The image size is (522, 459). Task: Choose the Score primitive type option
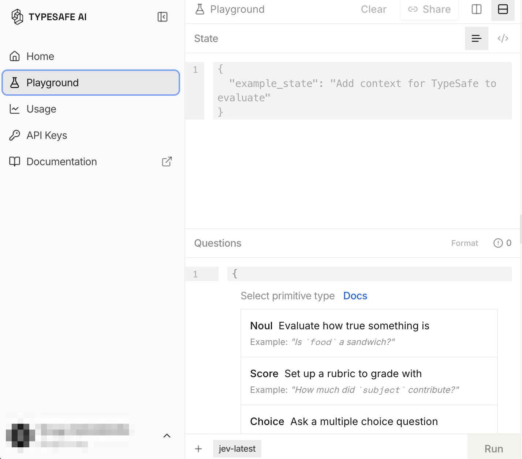[x=369, y=381]
